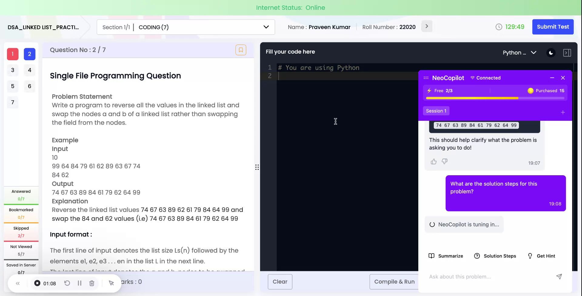The height and width of the screenshot is (296, 582).
Task: Restart the recording with the circular arrow icon
Action: (x=67, y=283)
